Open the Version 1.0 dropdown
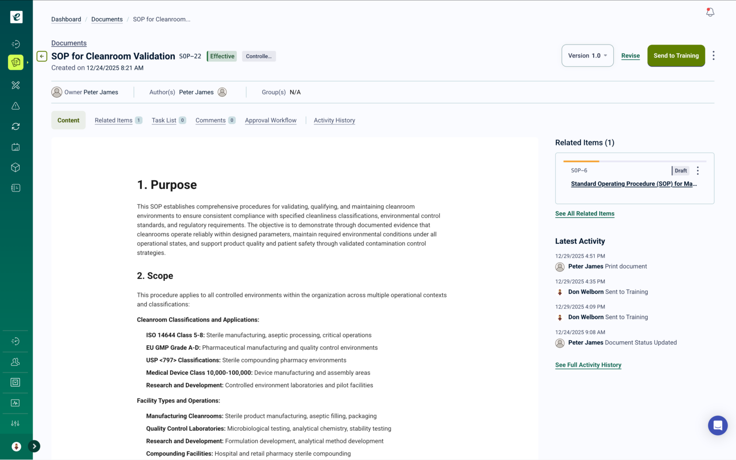Screen dimensions: 736x460 [587, 56]
